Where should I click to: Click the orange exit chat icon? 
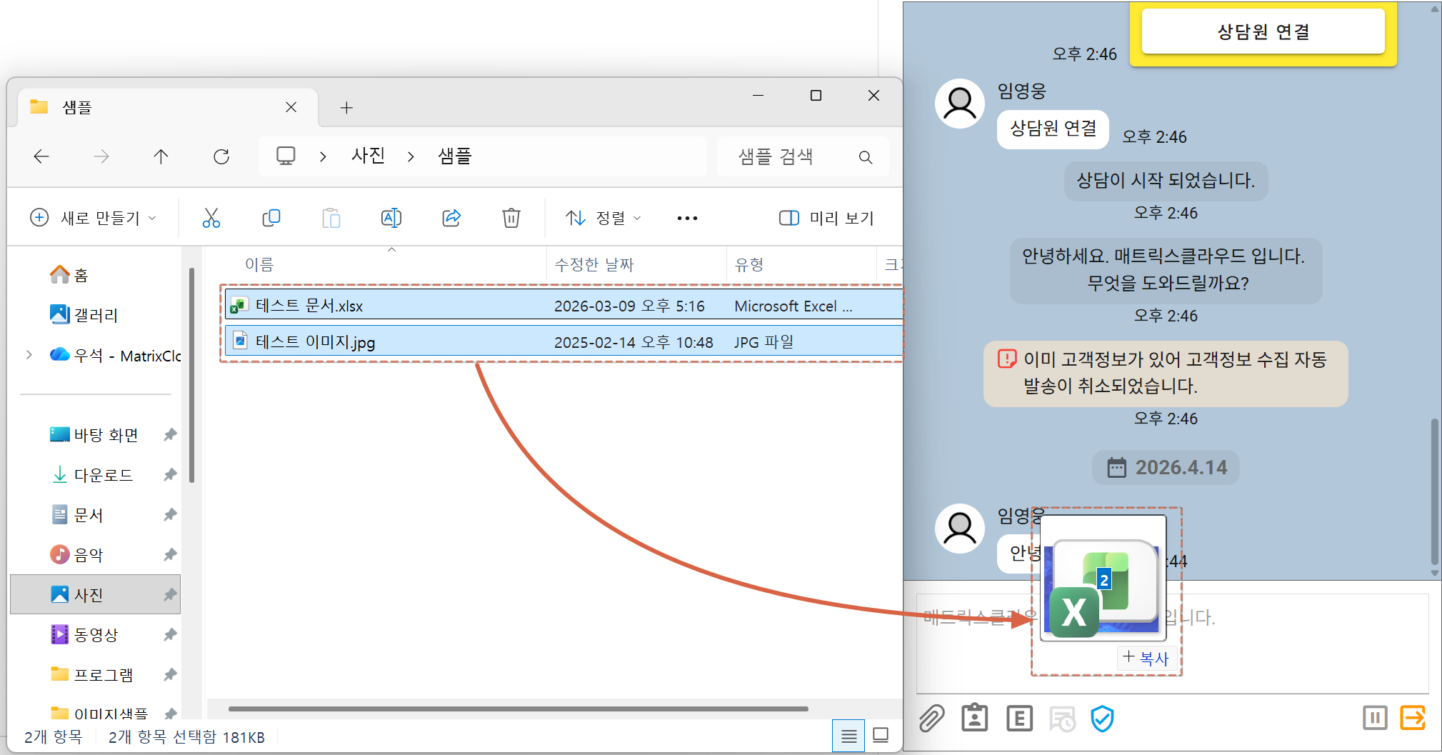pyautogui.click(x=1412, y=717)
